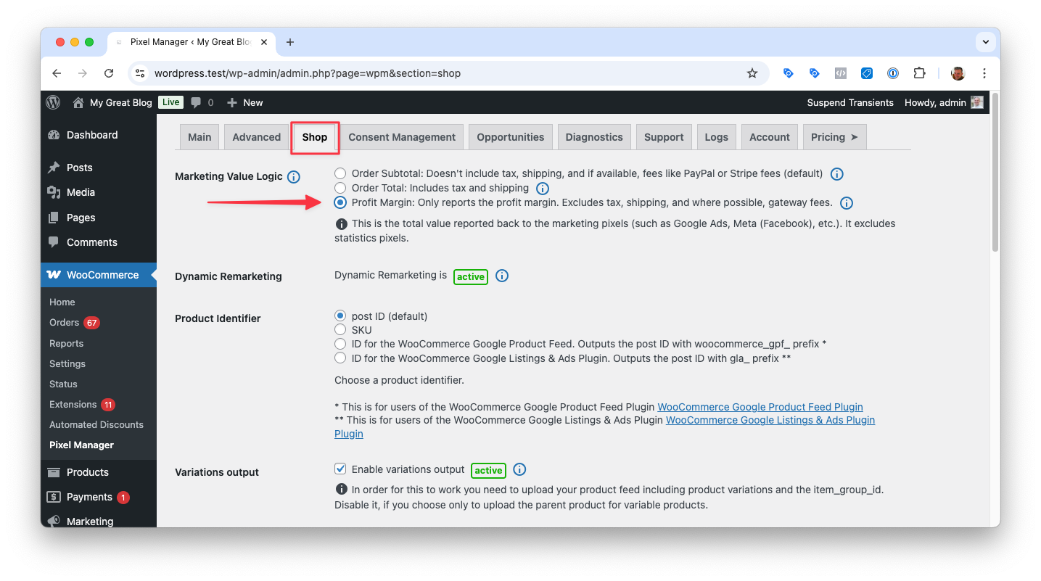Image resolution: width=1041 pixels, height=581 pixels.
Task: Switch to Consent Management tab
Action: point(402,137)
